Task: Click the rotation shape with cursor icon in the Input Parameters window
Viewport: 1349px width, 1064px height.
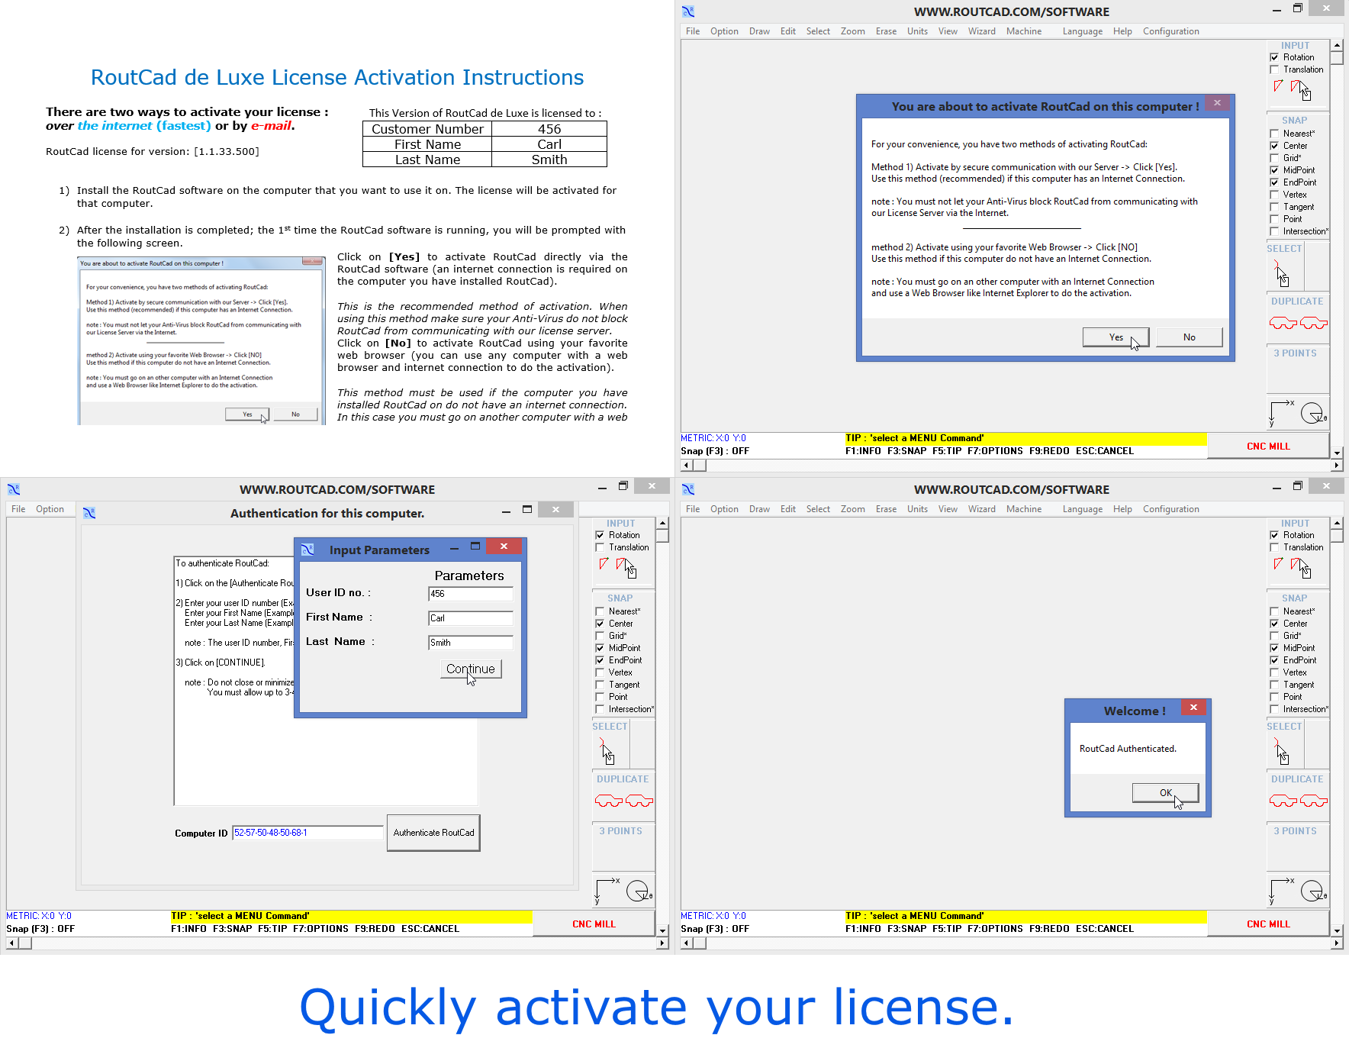Action: tap(626, 568)
